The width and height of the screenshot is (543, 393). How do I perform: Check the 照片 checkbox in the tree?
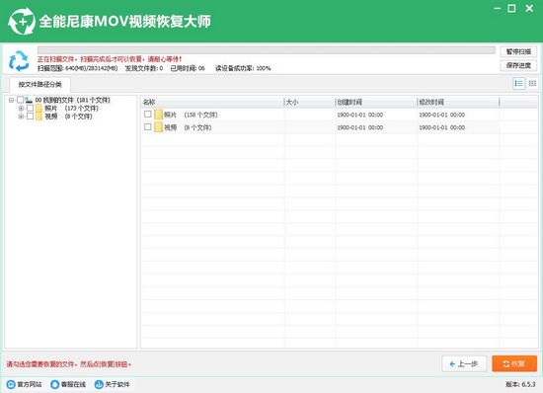click(x=31, y=109)
